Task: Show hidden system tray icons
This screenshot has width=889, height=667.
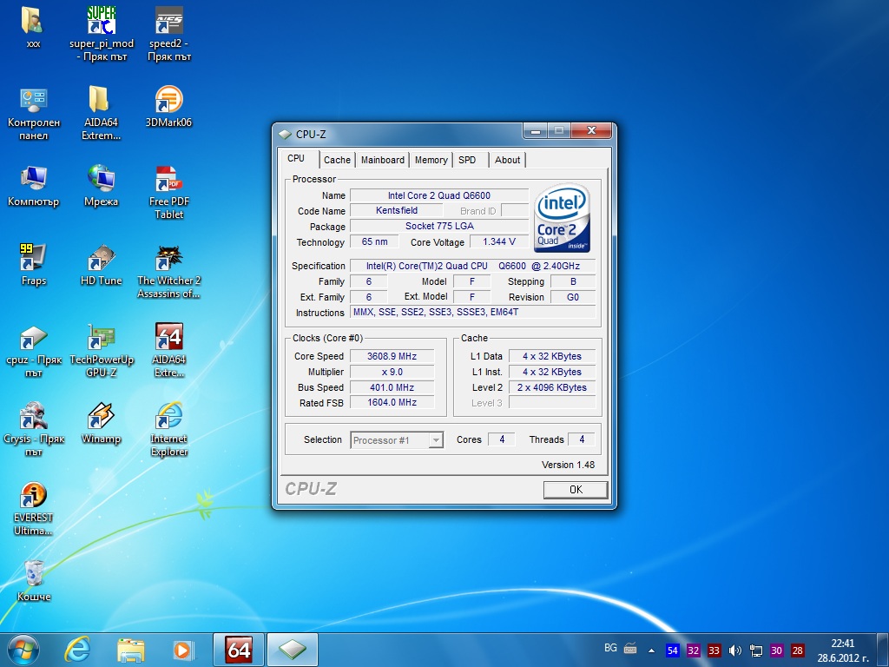Action: (x=651, y=650)
